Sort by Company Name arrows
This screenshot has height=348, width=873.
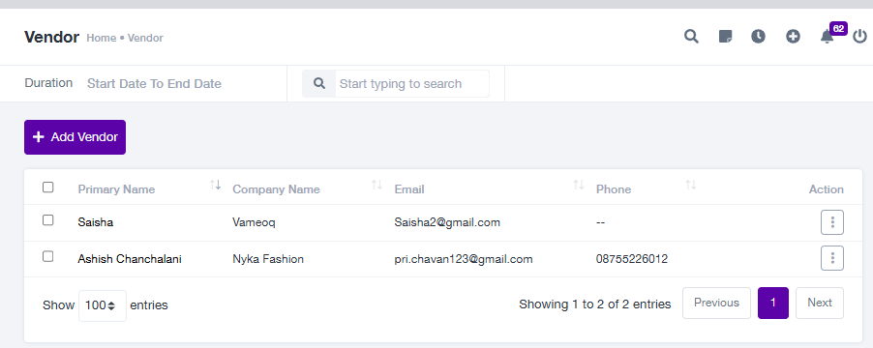pyautogui.click(x=376, y=185)
